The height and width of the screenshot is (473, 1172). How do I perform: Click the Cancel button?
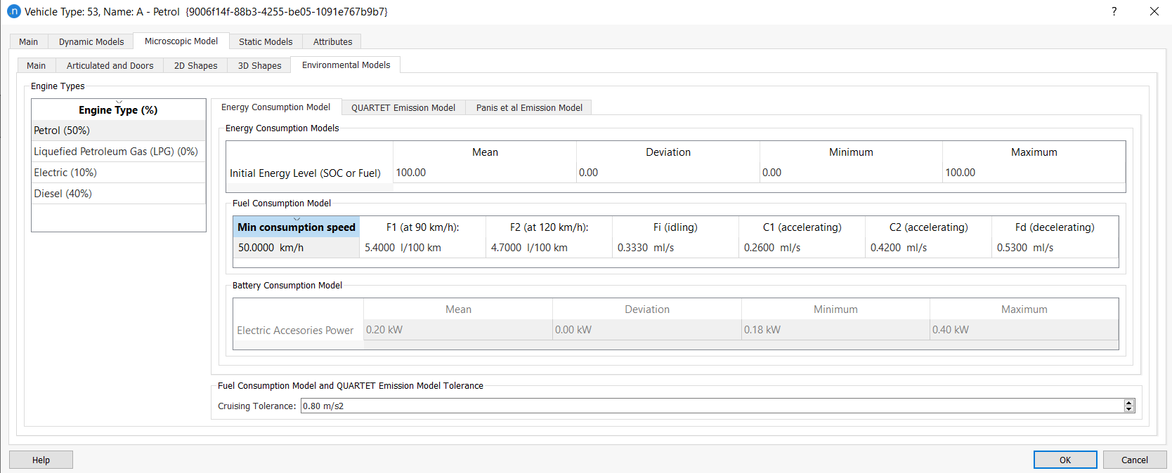pyautogui.click(x=1135, y=460)
